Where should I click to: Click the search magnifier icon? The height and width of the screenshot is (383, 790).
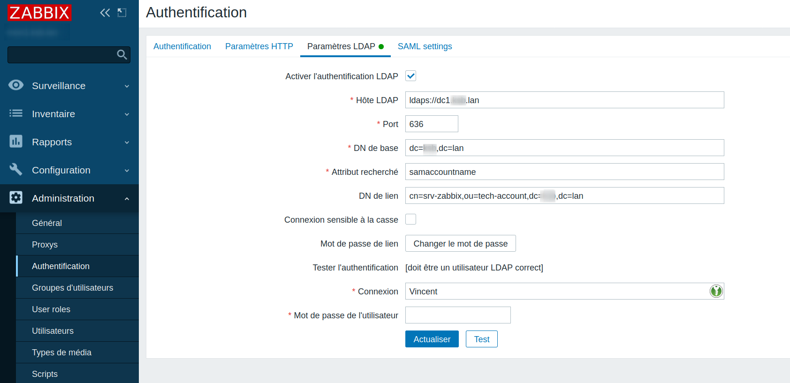click(x=122, y=55)
